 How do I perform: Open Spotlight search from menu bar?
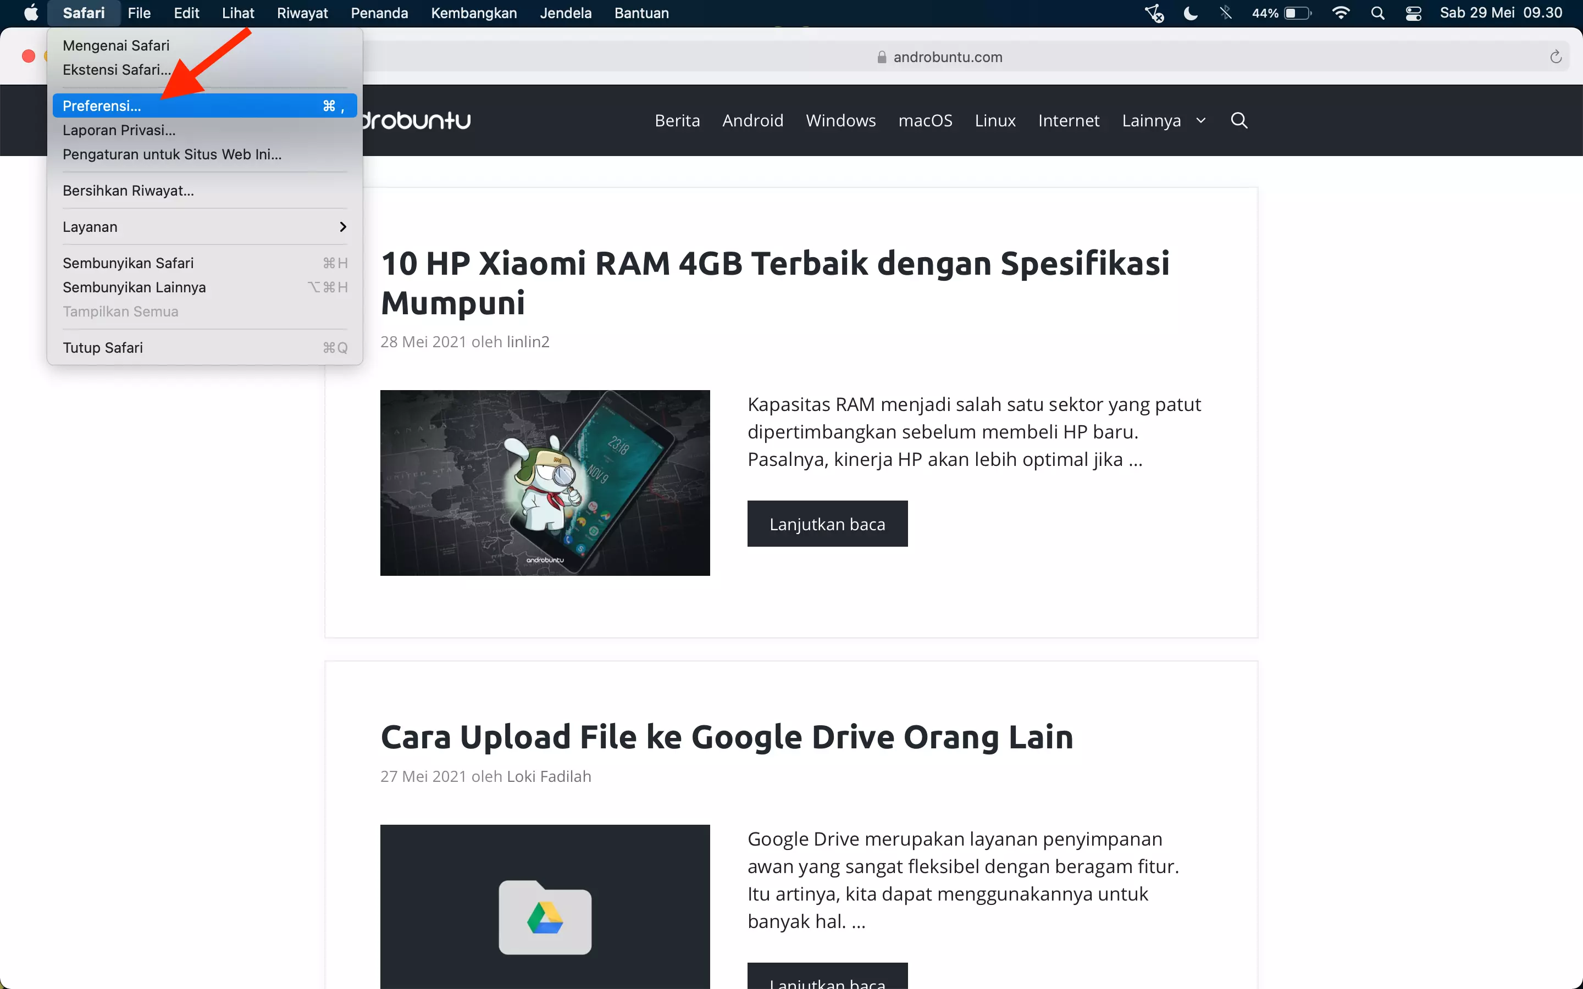(1377, 13)
